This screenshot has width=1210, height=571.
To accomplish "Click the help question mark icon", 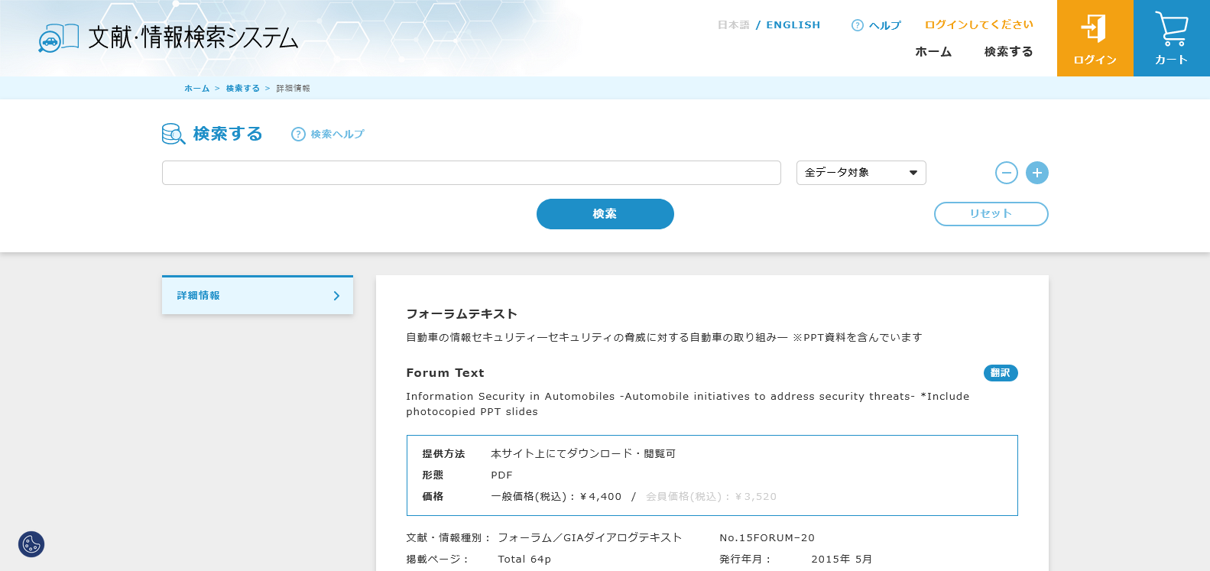I will click(858, 25).
